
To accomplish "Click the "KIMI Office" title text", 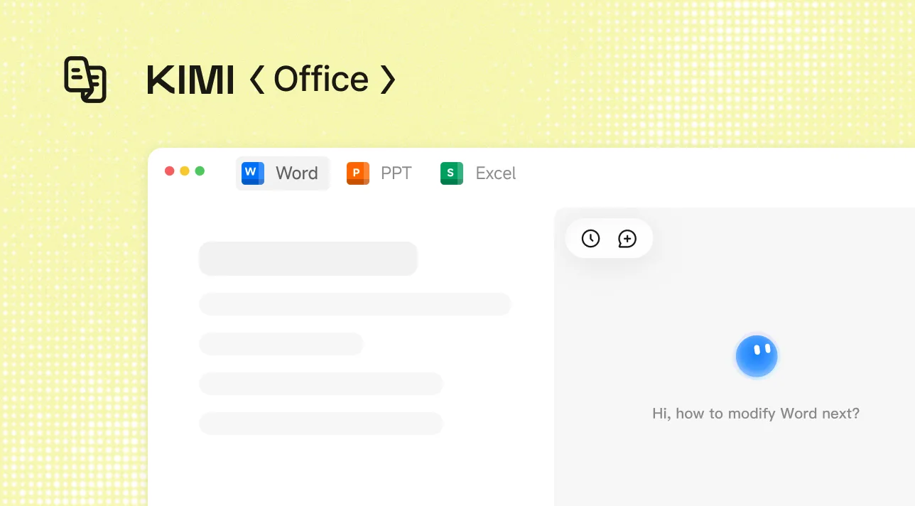I will (271, 80).
